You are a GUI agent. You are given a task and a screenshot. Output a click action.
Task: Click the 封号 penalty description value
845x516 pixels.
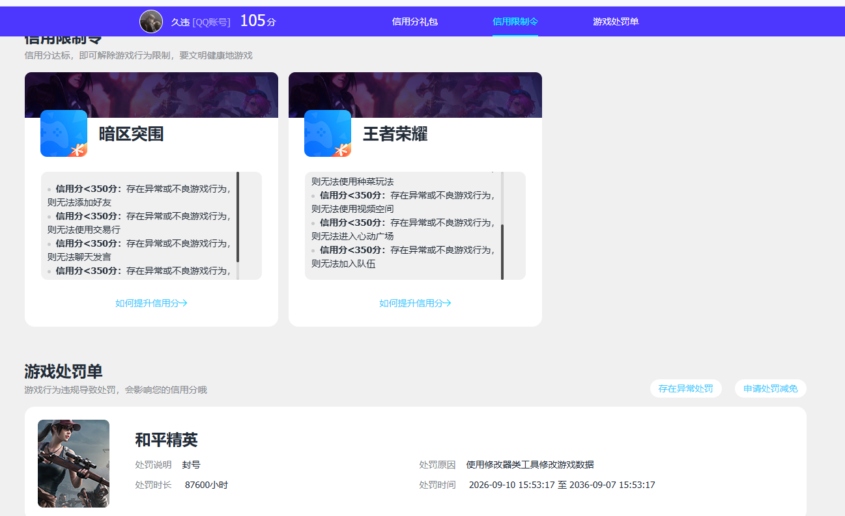(x=192, y=465)
